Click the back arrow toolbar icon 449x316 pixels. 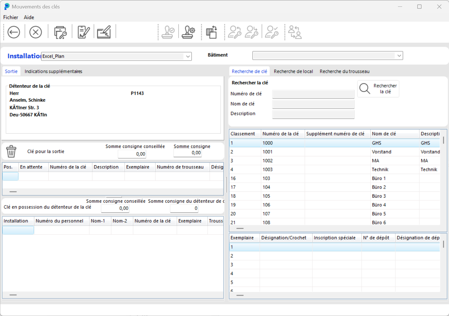click(13, 32)
